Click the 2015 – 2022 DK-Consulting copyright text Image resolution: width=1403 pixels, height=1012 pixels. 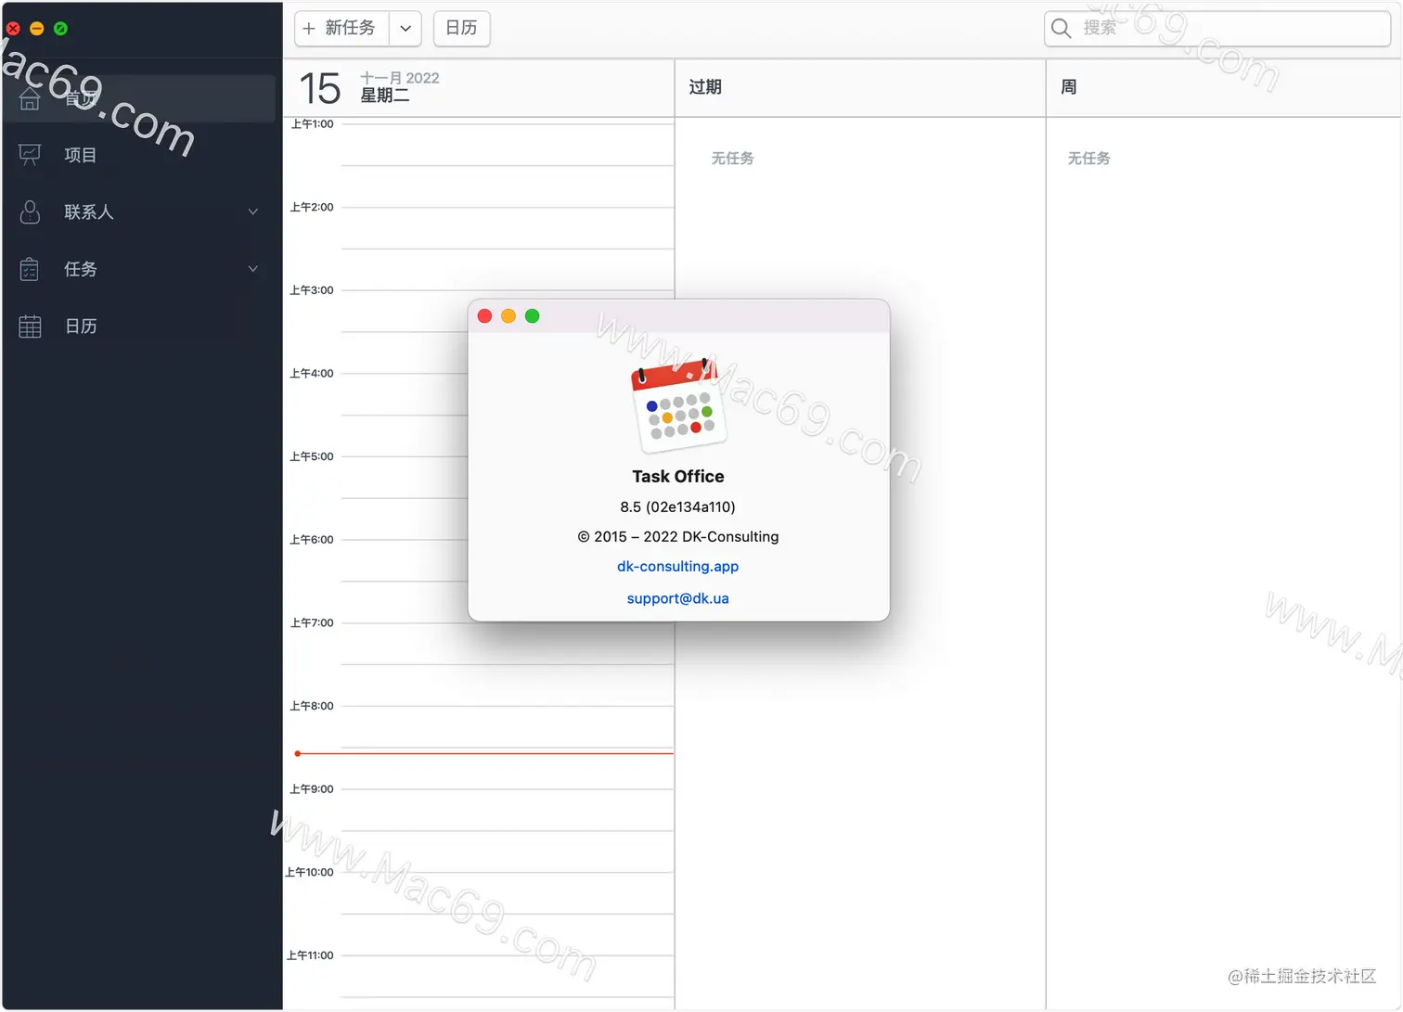point(678,537)
